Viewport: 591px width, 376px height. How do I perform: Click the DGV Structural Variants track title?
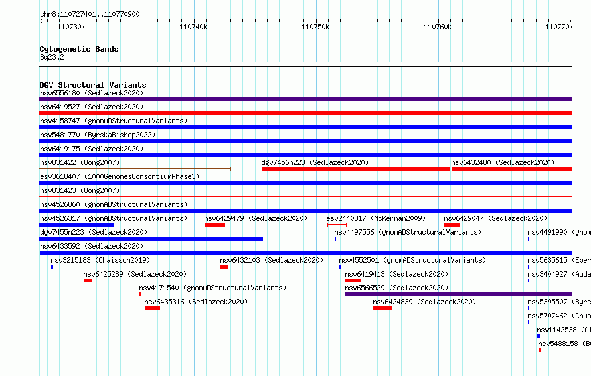[93, 85]
